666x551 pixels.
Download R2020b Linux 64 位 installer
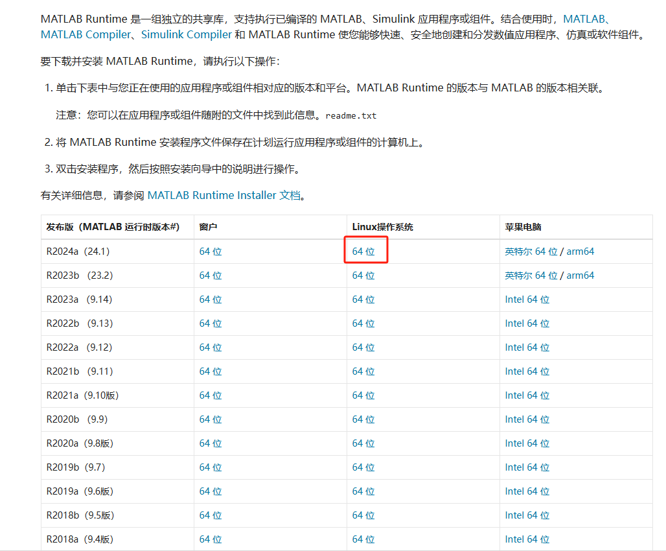363,419
